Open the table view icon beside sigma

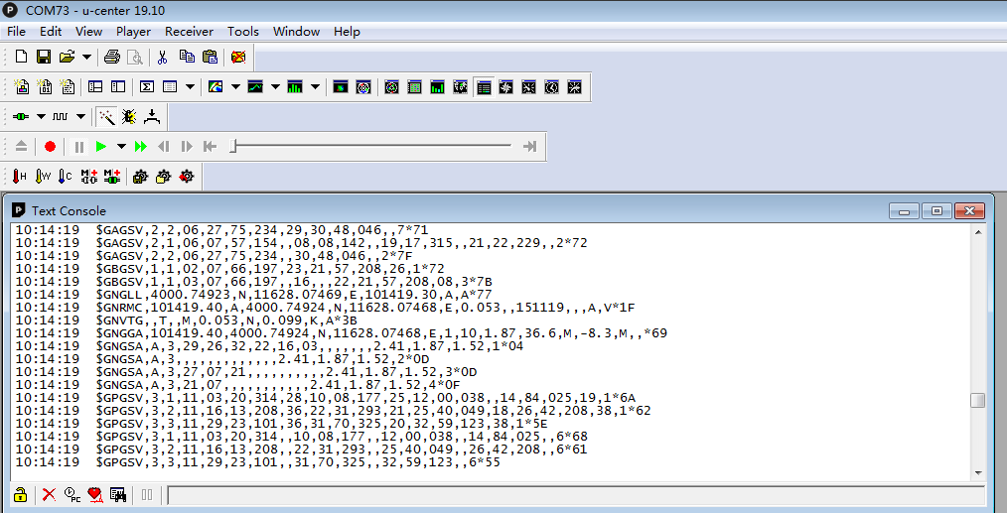[x=170, y=86]
